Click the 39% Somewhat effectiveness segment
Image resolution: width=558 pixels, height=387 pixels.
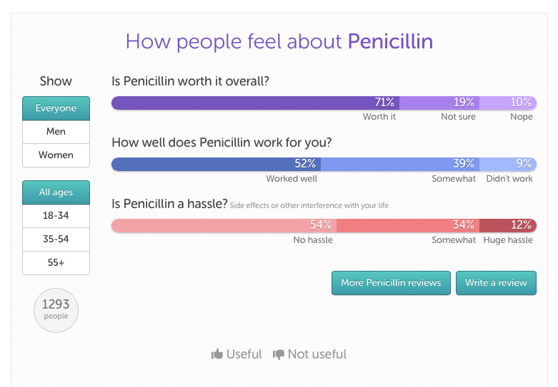tap(400, 165)
